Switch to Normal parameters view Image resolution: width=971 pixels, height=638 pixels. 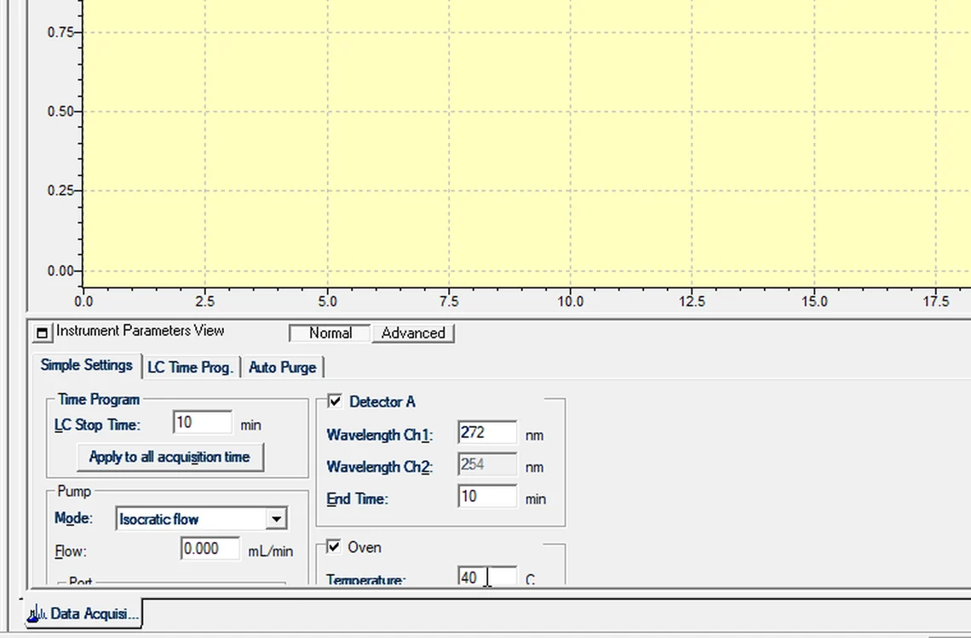pos(330,333)
